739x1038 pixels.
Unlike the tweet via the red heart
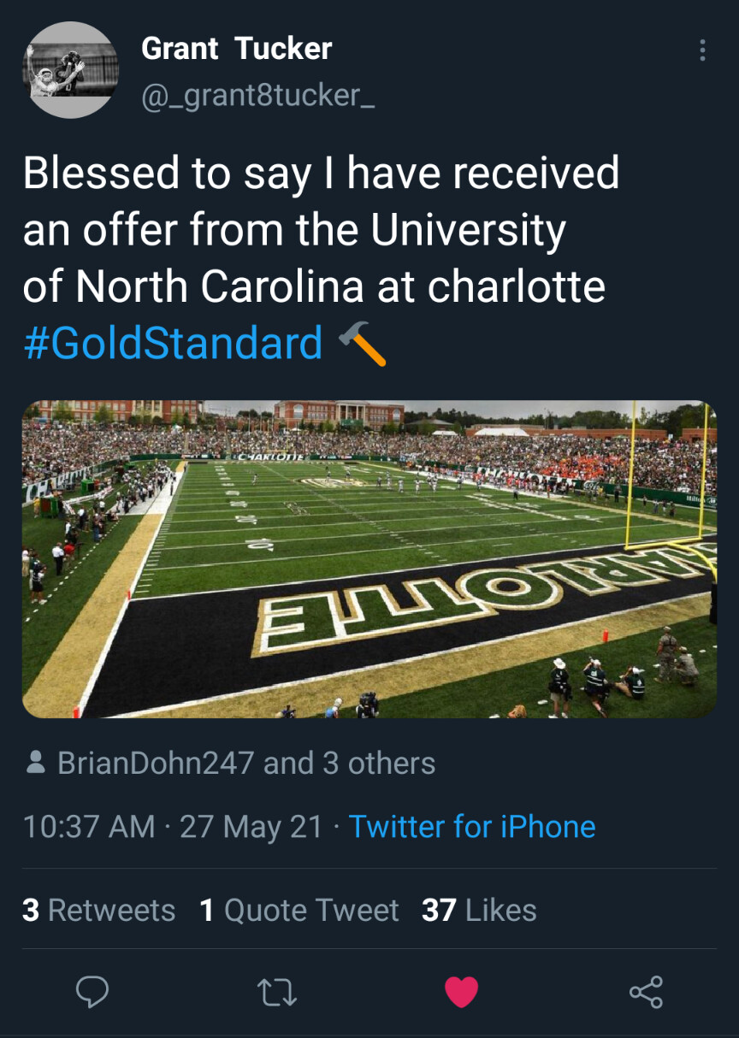(461, 992)
